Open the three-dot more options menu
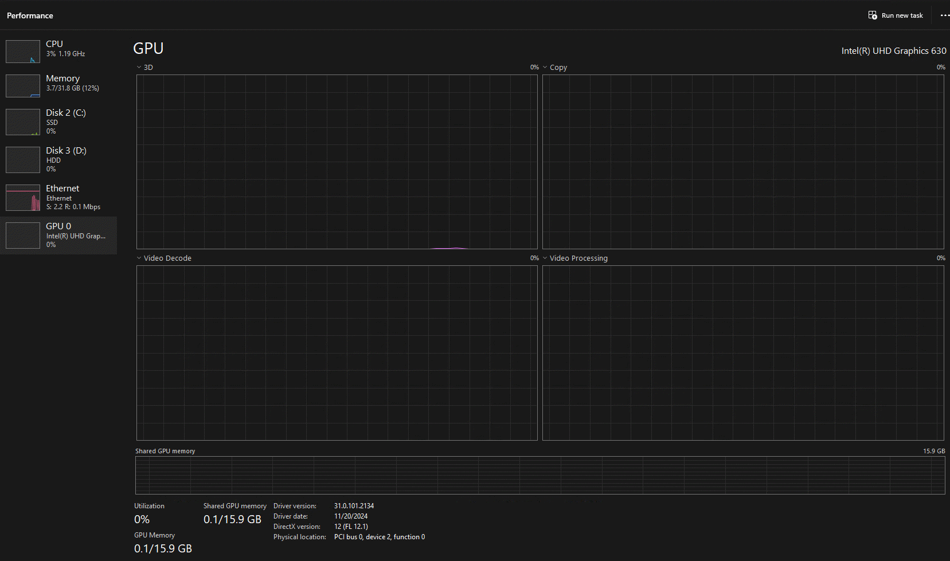Viewport: 950px width, 561px height. [944, 15]
